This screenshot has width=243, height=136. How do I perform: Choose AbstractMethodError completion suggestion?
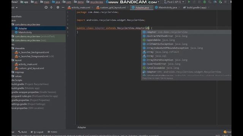point(186,36)
